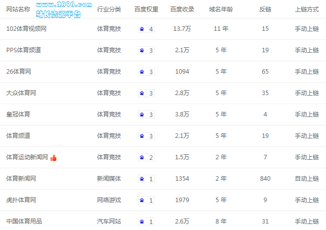This screenshot has width=326, height=230.
Task: Open the 中国体育用品 site link
Action: click(24, 222)
